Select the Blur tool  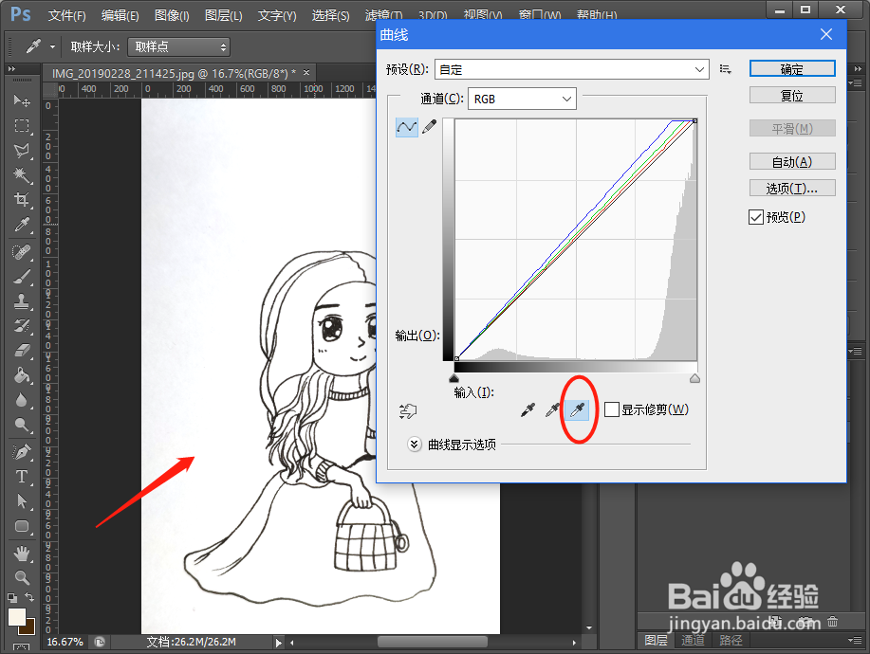point(22,400)
